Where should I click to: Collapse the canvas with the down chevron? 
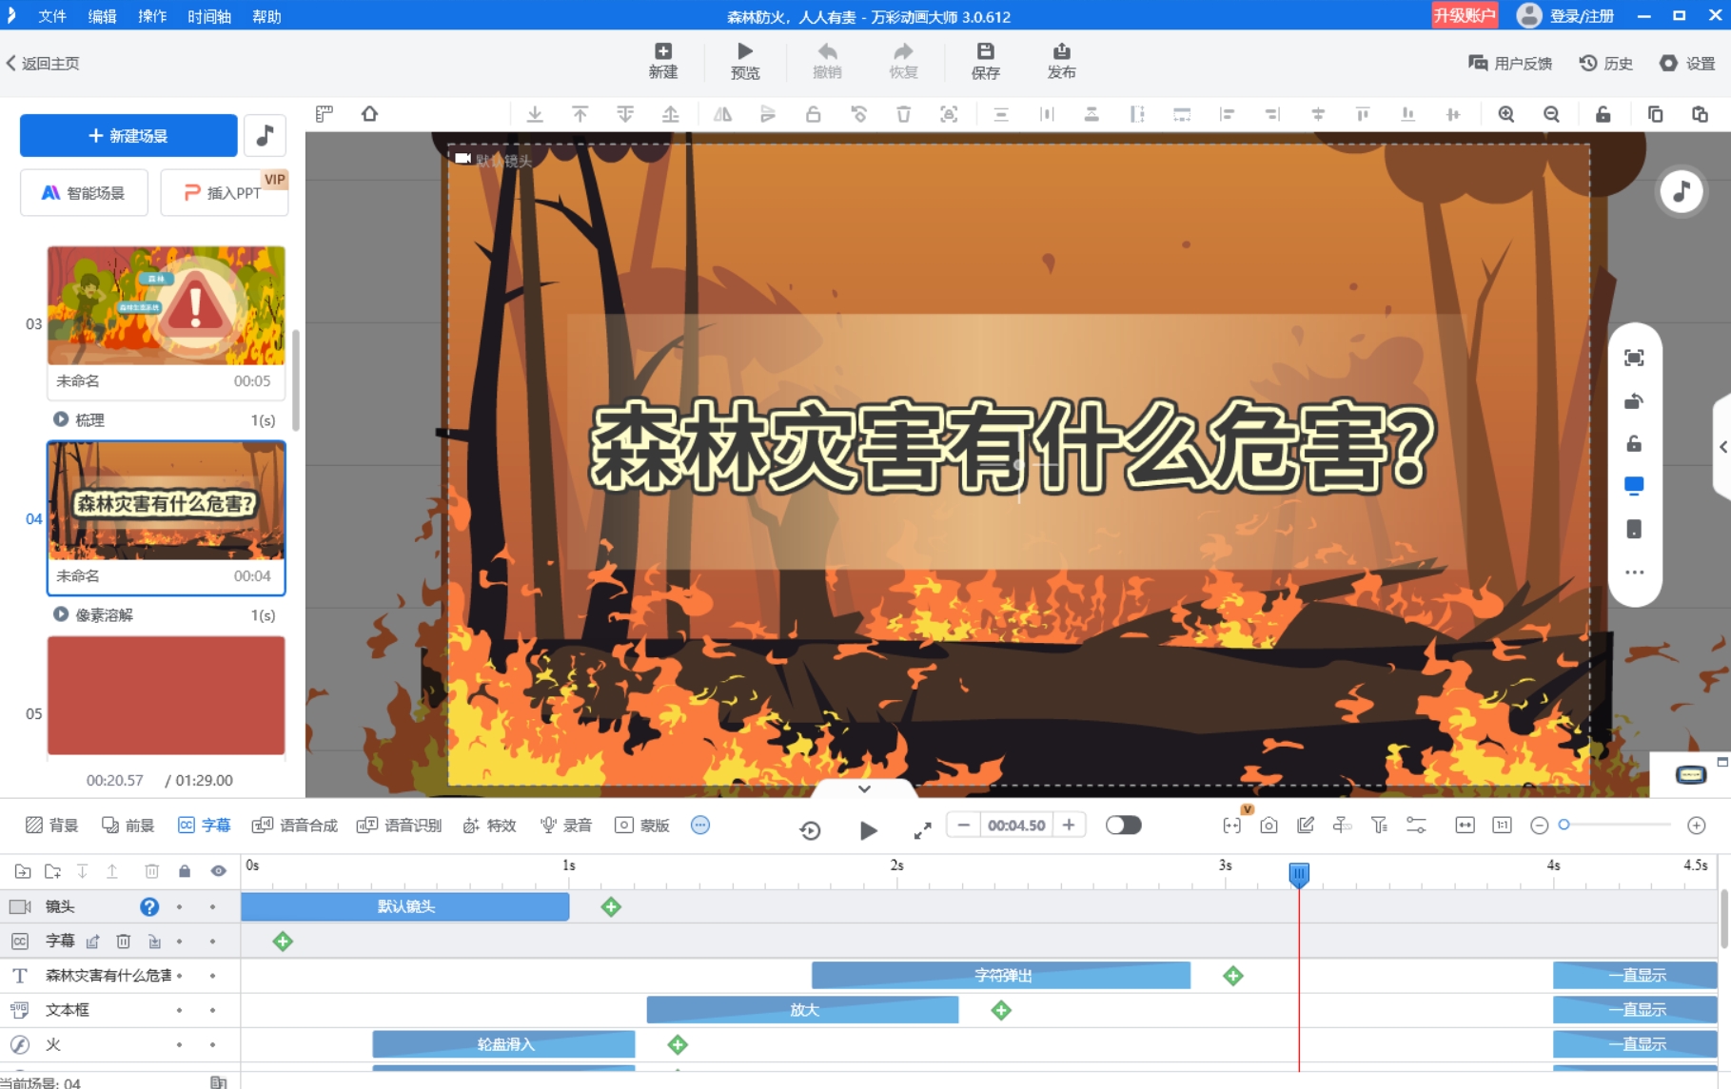click(x=864, y=788)
